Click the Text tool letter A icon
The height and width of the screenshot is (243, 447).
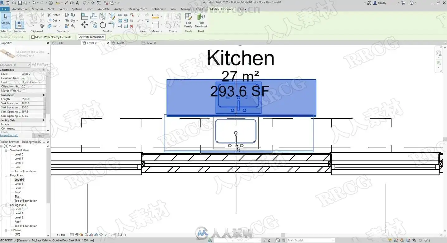click(77, 3)
